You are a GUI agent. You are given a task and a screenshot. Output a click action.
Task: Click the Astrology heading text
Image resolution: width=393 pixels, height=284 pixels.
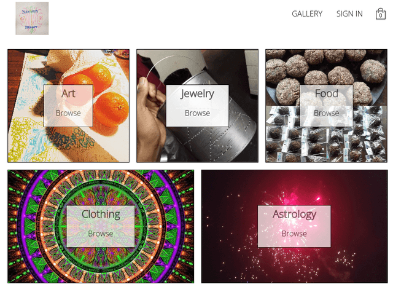coord(294,215)
